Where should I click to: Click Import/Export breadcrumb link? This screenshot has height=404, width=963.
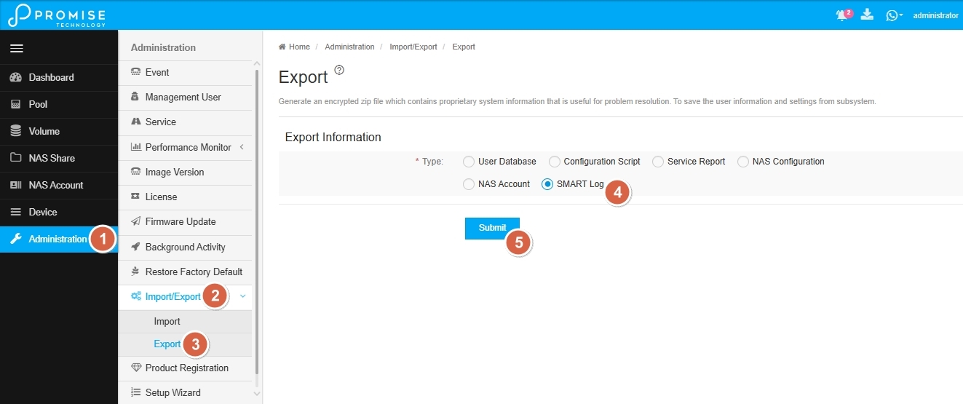413,47
